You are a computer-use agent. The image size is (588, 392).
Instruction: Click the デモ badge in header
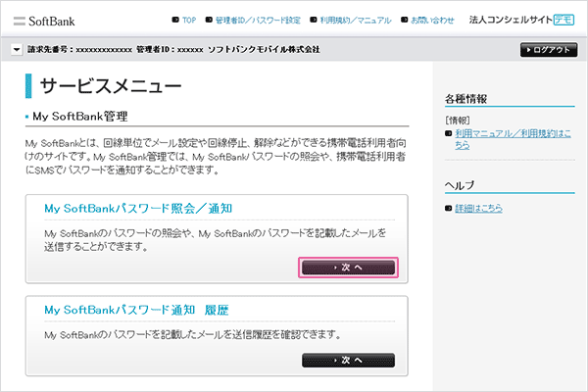click(x=564, y=20)
